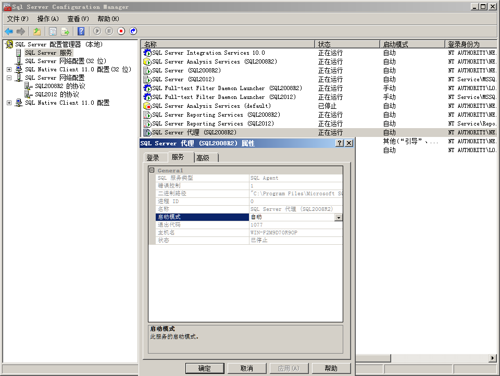Image resolution: width=500 pixels, height=376 pixels.
Task: Collapse the SQL Server 网络配置 node
Action: coord(9,78)
